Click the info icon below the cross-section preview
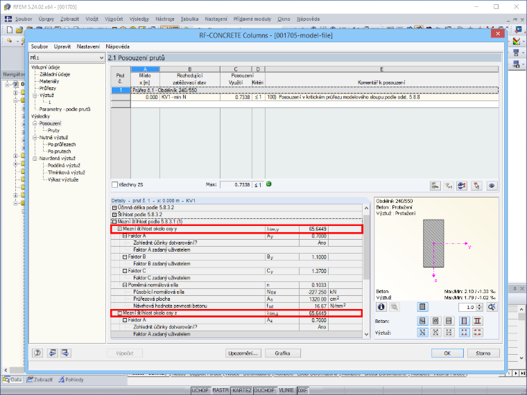 [381, 307]
